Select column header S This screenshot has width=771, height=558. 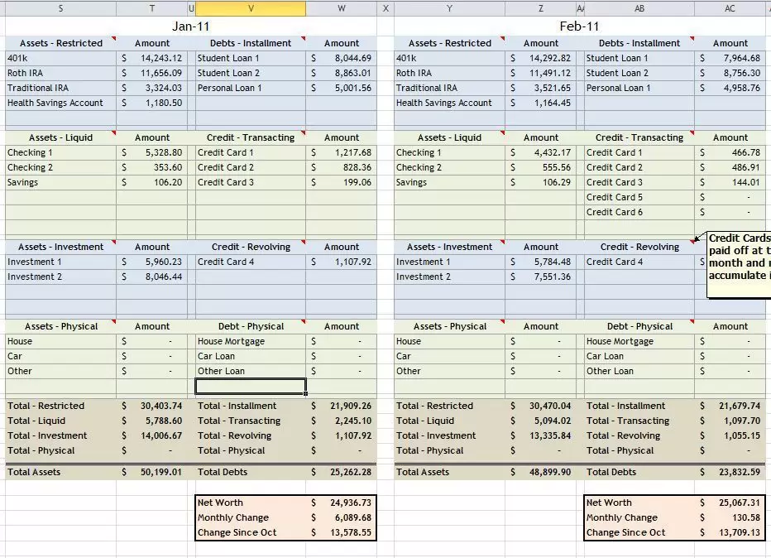[x=61, y=8]
